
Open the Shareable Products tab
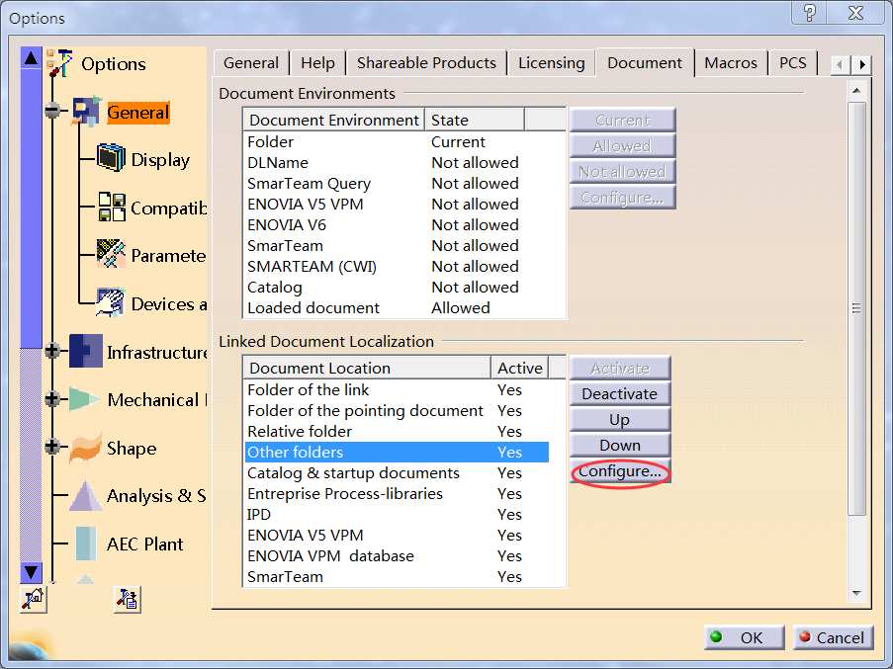click(x=426, y=62)
